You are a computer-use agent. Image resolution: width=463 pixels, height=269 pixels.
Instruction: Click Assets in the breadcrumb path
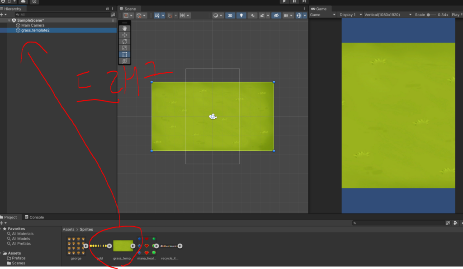click(68, 230)
